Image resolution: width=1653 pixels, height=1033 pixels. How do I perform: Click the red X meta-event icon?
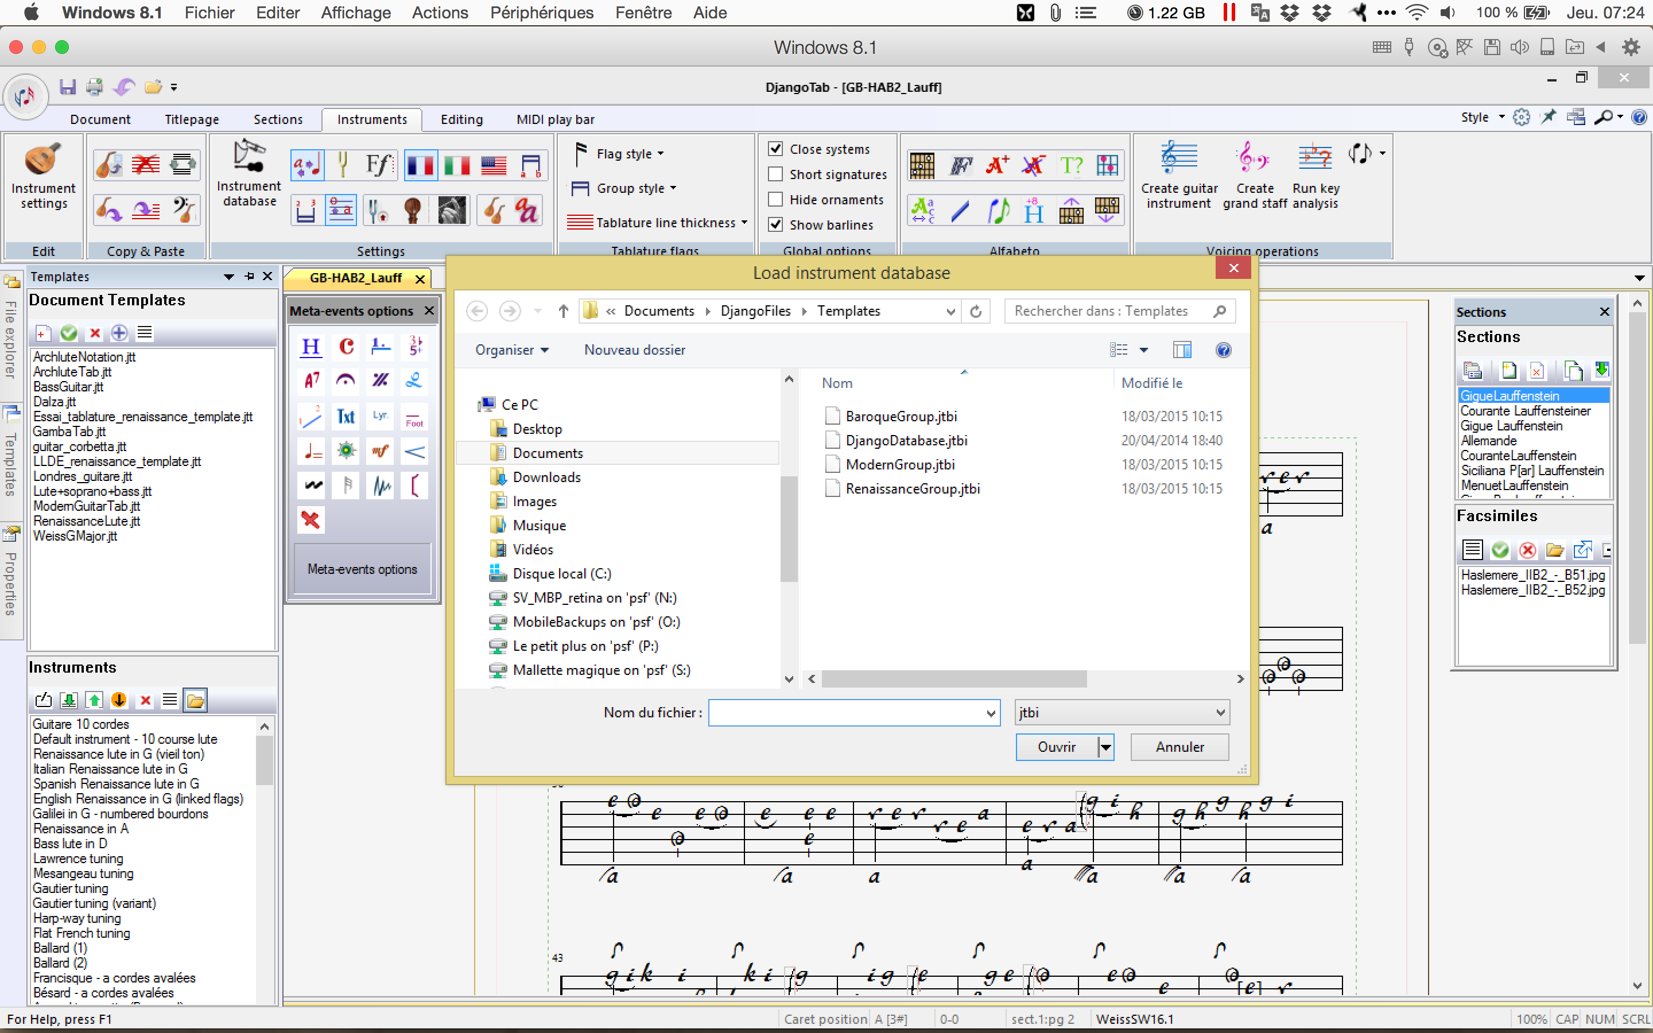point(311,519)
